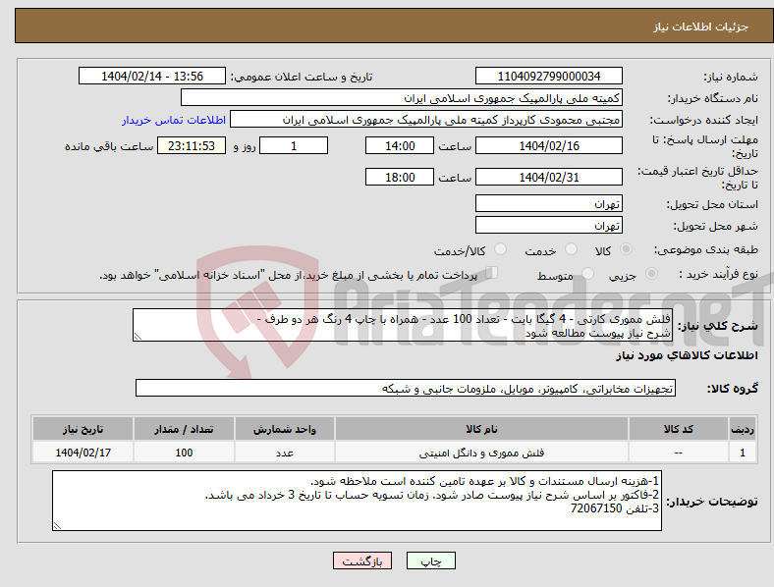Click the توضیحات خریدار label

click(x=712, y=502)
